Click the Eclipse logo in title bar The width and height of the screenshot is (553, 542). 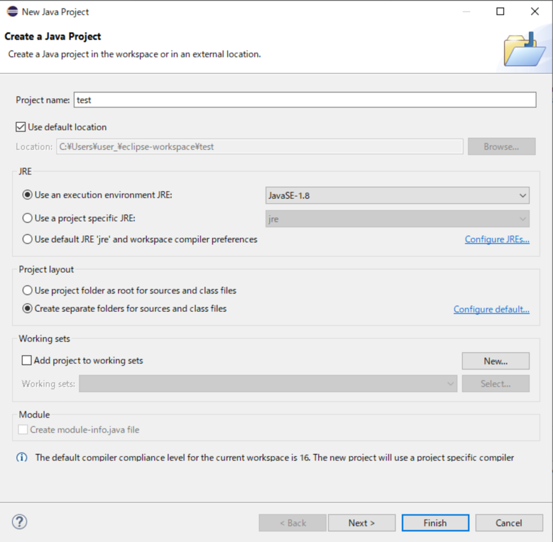12,12
